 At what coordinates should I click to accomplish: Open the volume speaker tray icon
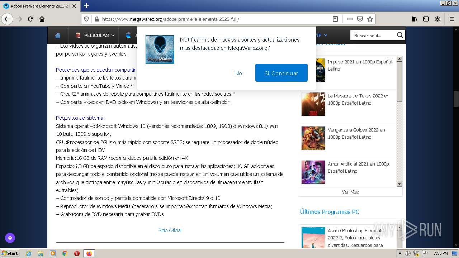click(408, 253)
